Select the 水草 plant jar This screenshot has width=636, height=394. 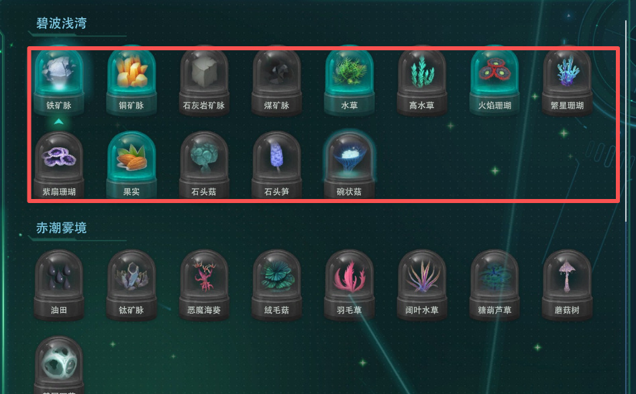coord(350,80)
